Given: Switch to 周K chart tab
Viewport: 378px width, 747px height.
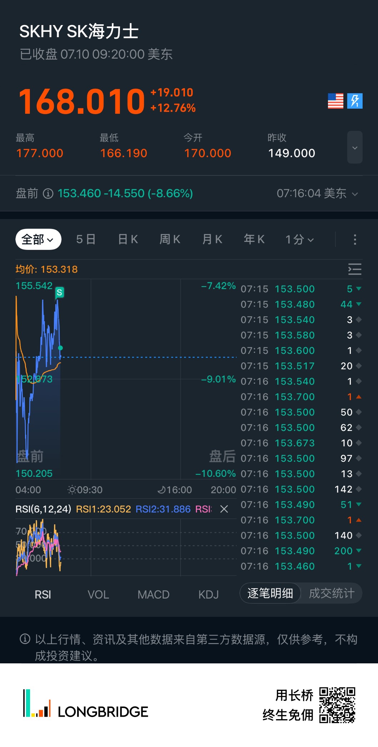Looking at the screenshot, I should [x=170, y=239].
